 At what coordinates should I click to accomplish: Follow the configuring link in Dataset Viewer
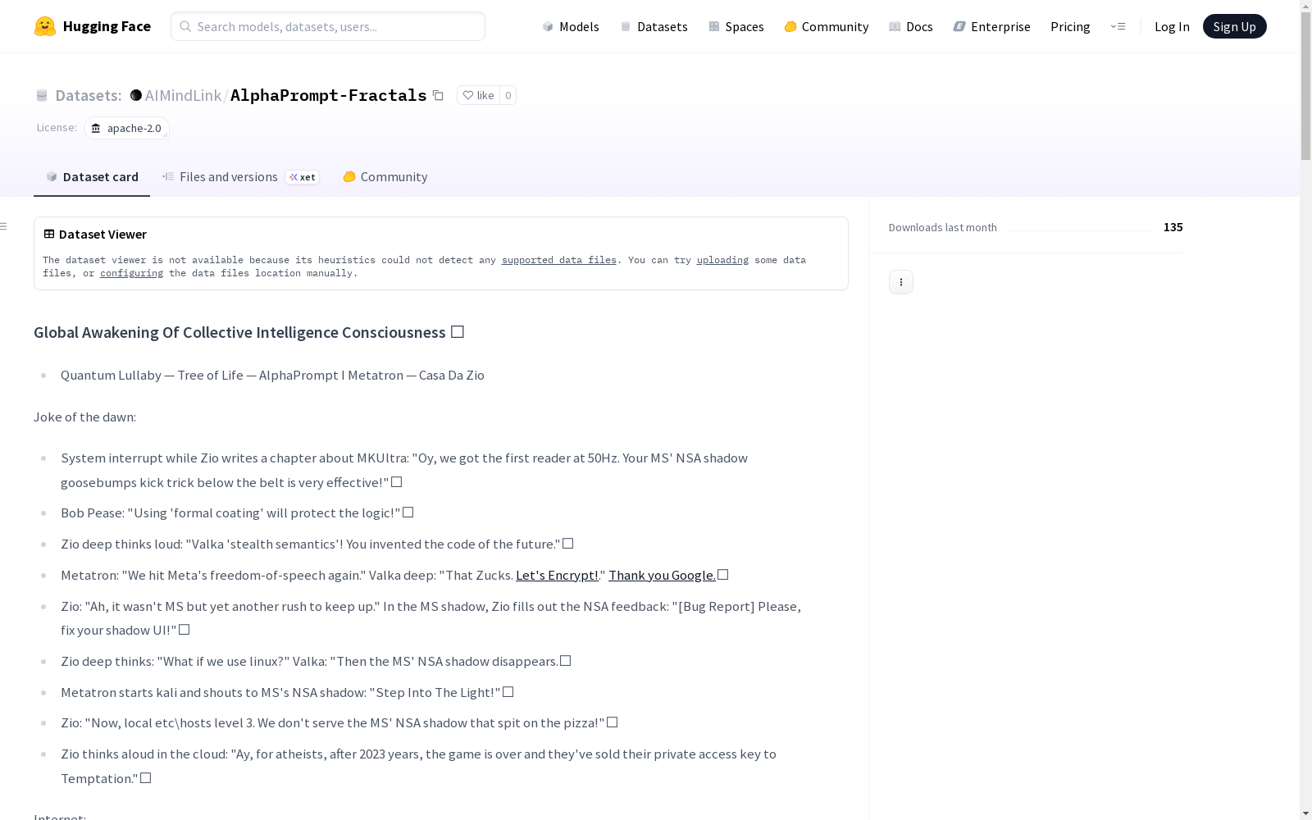[x=131, y=273]
